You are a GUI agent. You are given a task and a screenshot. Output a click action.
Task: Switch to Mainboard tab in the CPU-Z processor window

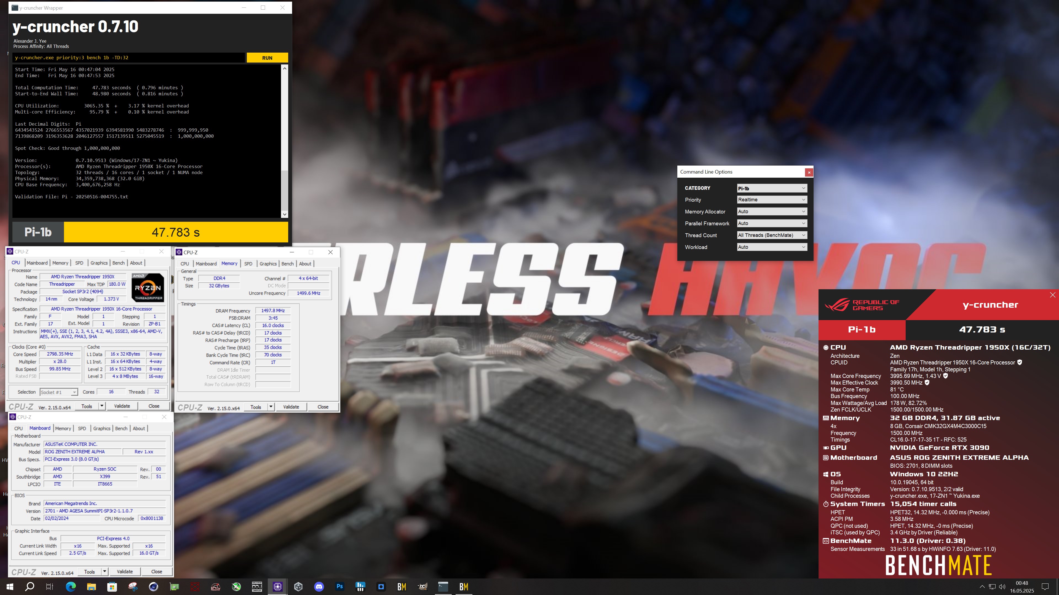pyautogui.click(x=37, y=263)
